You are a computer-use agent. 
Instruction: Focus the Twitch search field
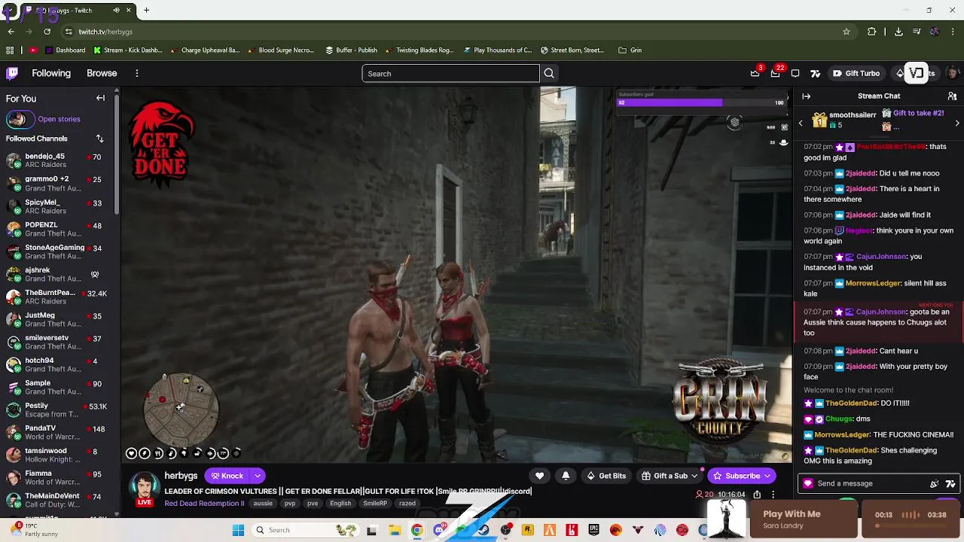(450, 73)
